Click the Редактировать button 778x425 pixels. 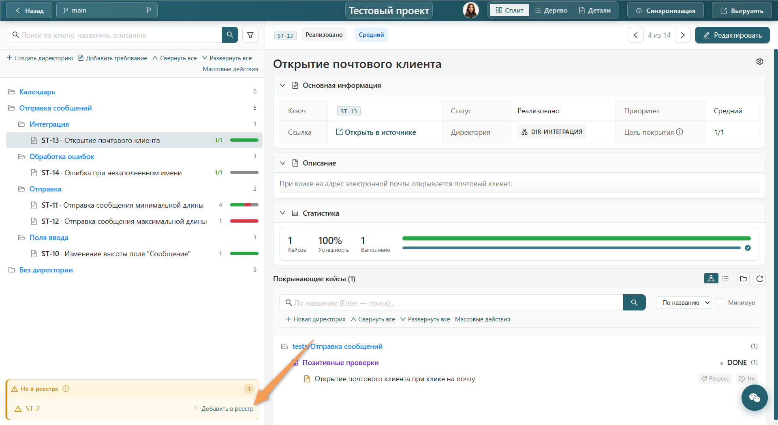point(732,35)
